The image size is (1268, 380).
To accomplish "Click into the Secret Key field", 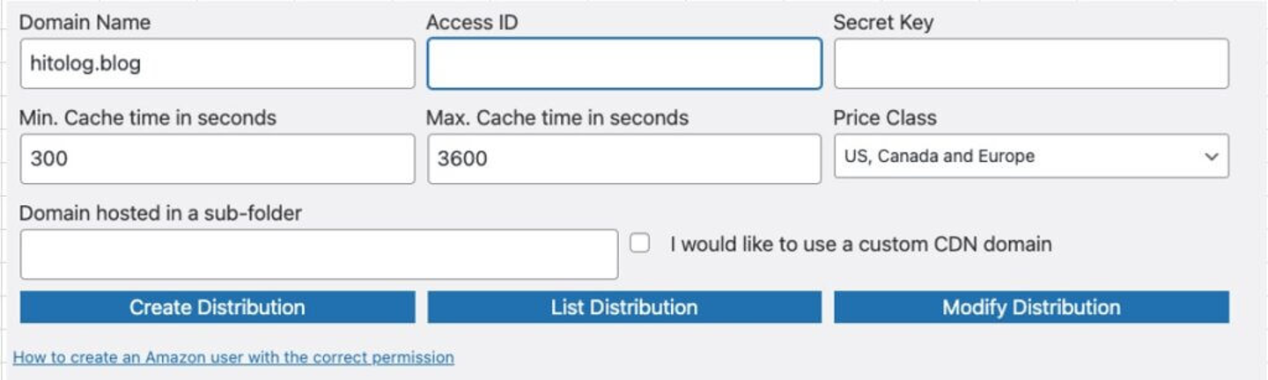I will 1031,63.
